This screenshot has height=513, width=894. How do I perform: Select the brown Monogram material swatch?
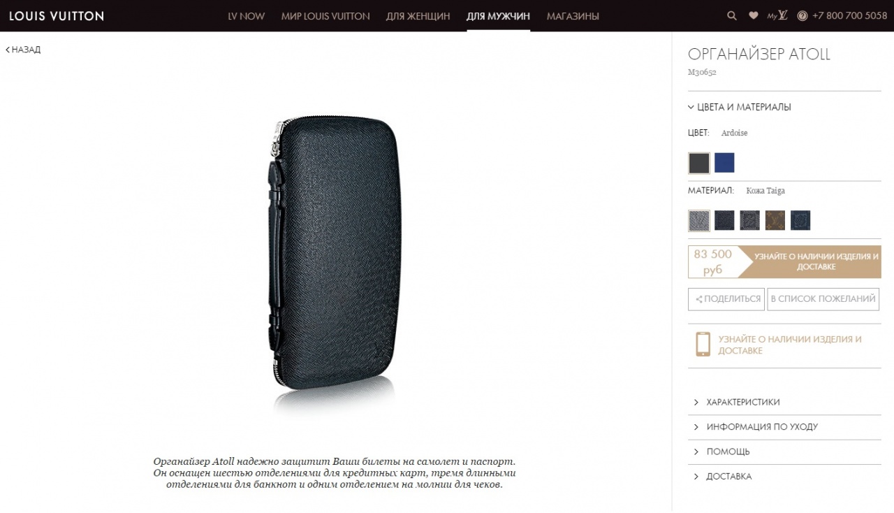coord(775,221)
